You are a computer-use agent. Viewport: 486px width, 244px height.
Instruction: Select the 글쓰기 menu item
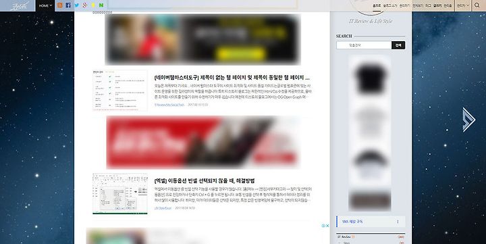437,5
